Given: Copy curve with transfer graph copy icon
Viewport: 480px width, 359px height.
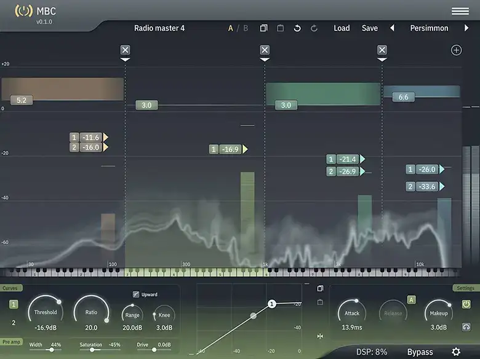Looking at the screenshot, I should click(x=320, y=288).
